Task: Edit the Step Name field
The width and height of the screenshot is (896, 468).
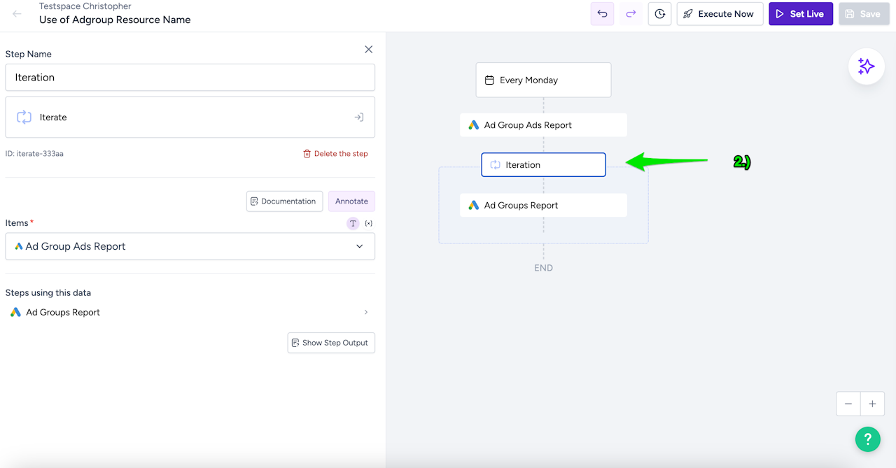Action: click(x=190, y=78)
